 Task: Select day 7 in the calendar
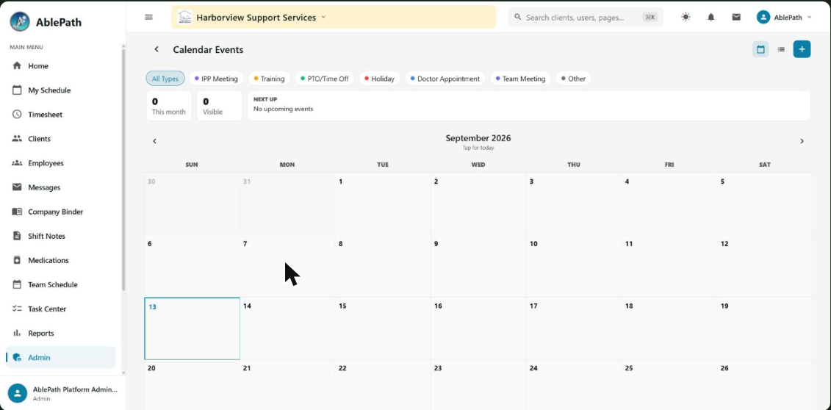click(x=287, y=266)
